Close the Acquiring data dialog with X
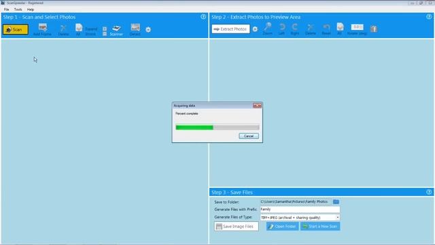The image size is (435, 245). pyautogui.click(x=257, y=105)
